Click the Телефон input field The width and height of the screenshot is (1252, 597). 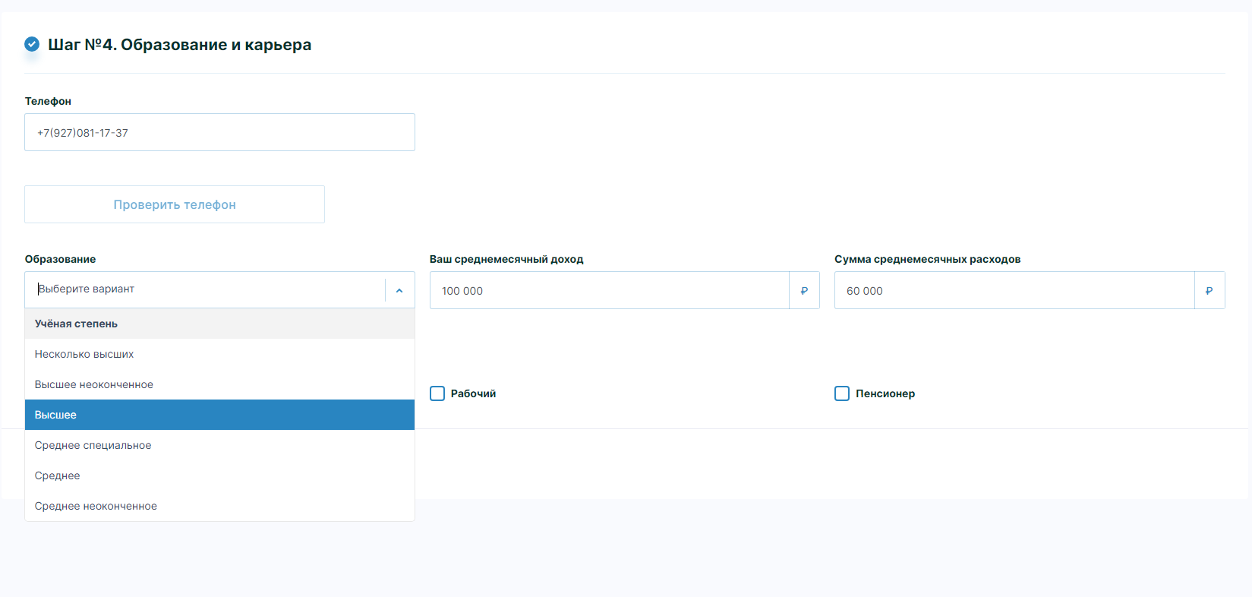coord(219,132)
